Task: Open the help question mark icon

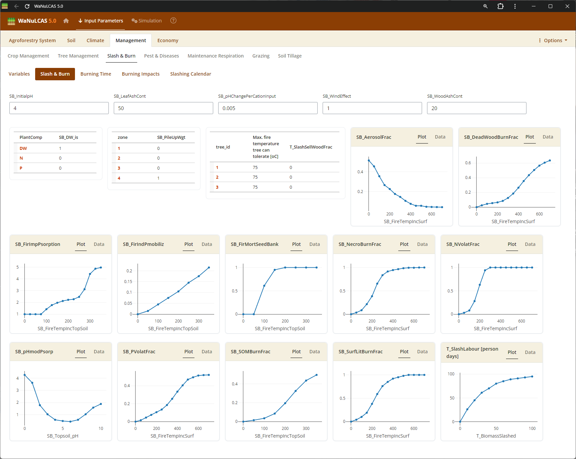Action: click(173, 21)
